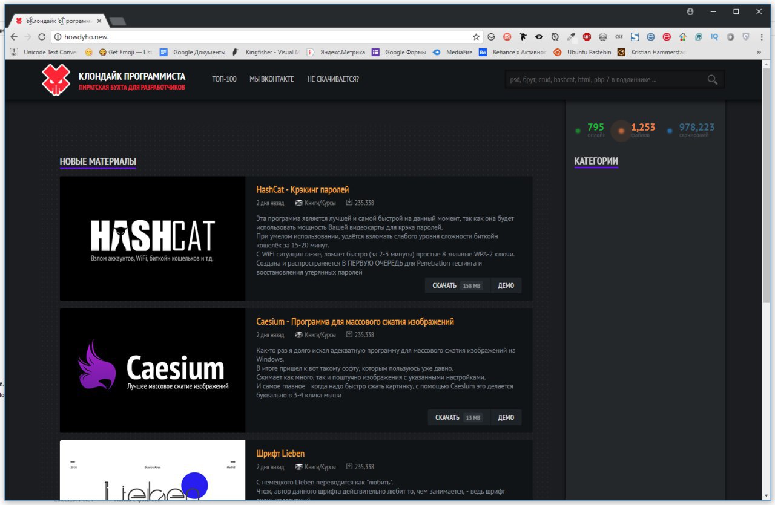This screenshot has width=775, height=505.
Task: Open the Google Формы bookmark
Action: [399, 53]
